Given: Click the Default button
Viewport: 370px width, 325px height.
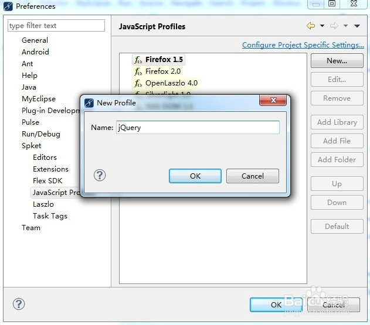Looking at the screenshot, I should [337, 226].
